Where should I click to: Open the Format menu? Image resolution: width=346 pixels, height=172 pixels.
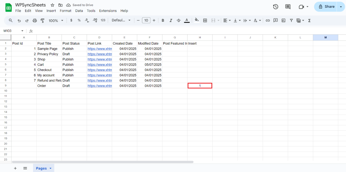point(66,10)
